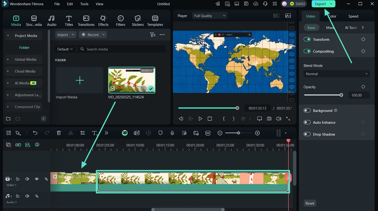Click the Undo icon in timeline toolbar

click(x=35, y=133)
